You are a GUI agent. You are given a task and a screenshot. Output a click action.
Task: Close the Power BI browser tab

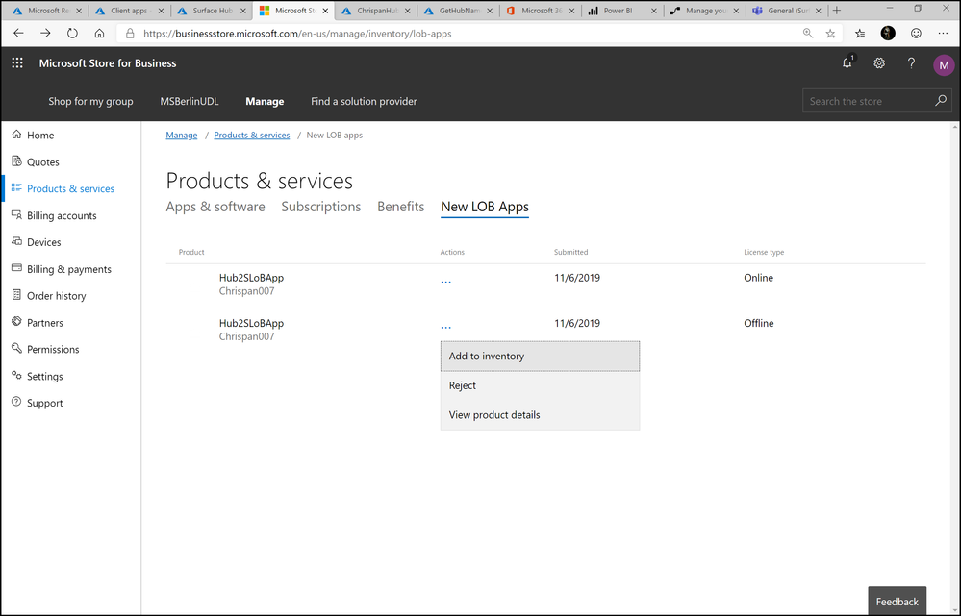(x=654, y=11)
